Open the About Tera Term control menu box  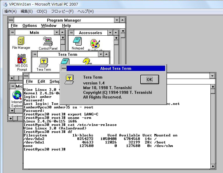(x=64, y=68)
